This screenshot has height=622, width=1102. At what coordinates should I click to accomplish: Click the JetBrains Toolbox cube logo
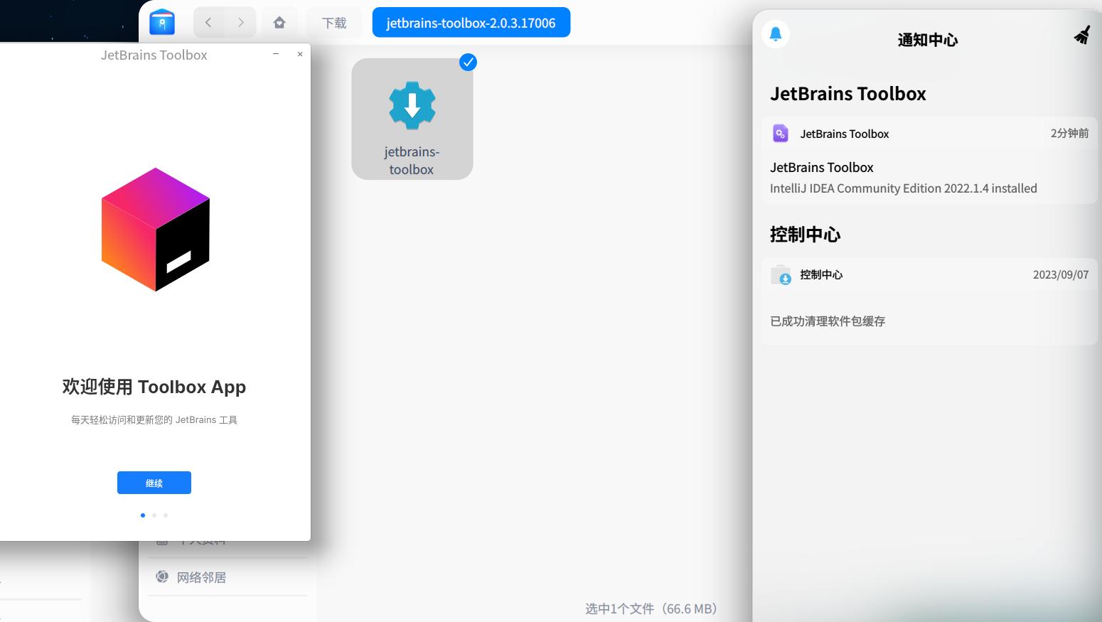156,230
